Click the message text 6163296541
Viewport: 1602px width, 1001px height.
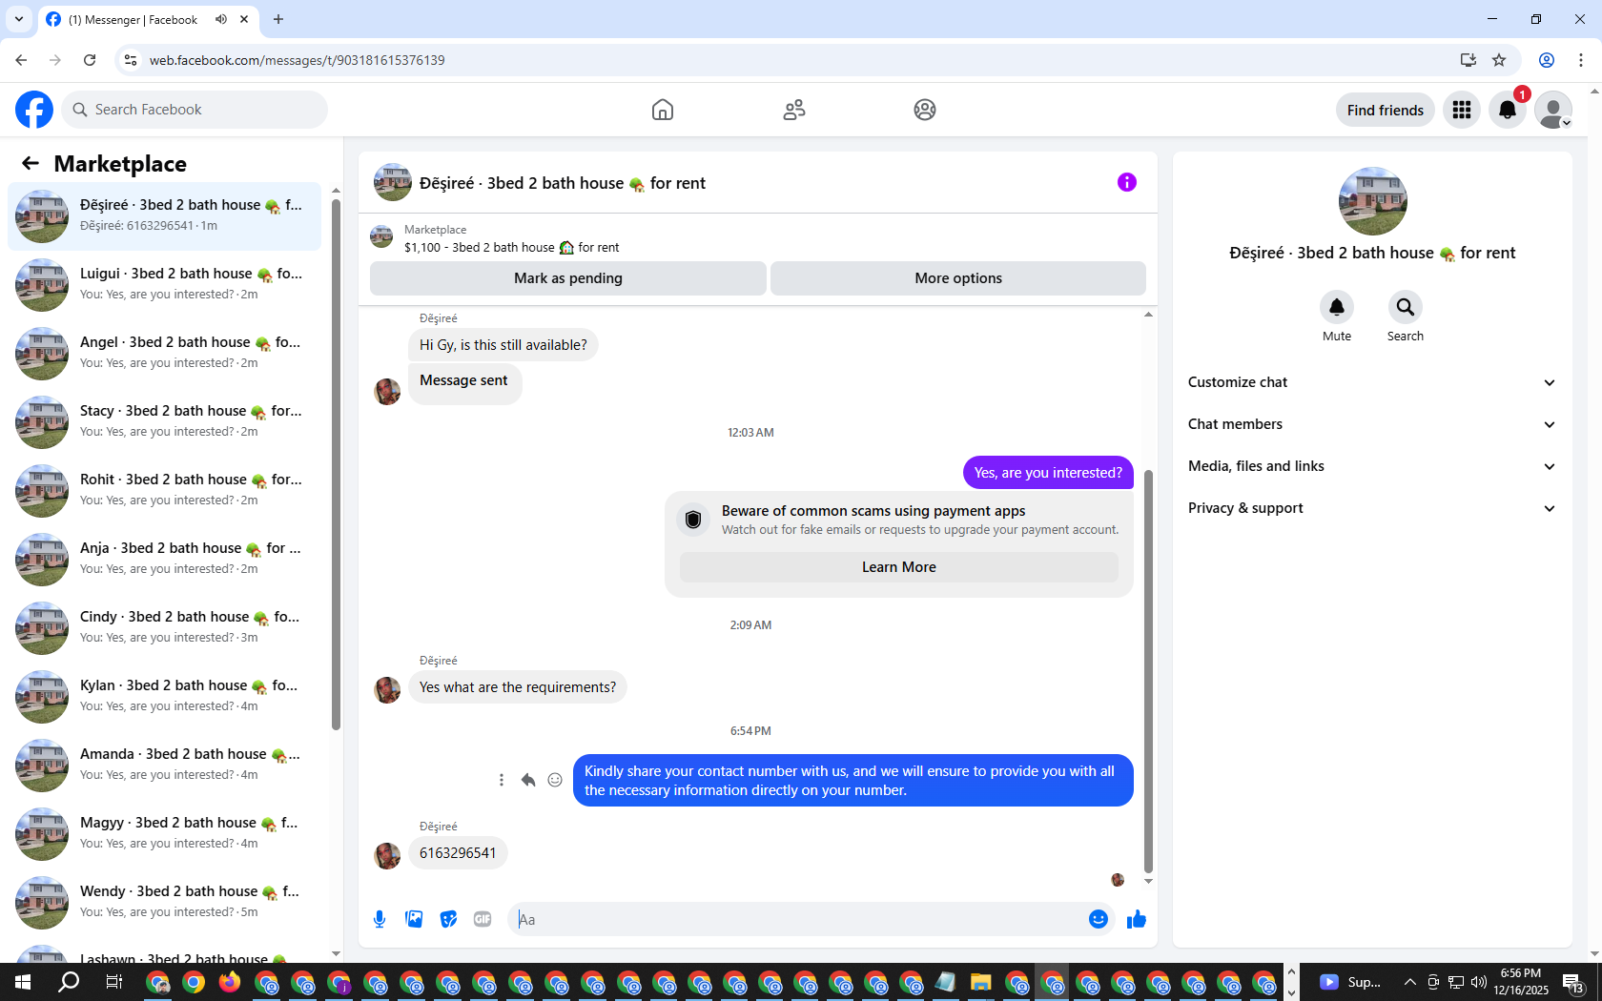(458, 853)
